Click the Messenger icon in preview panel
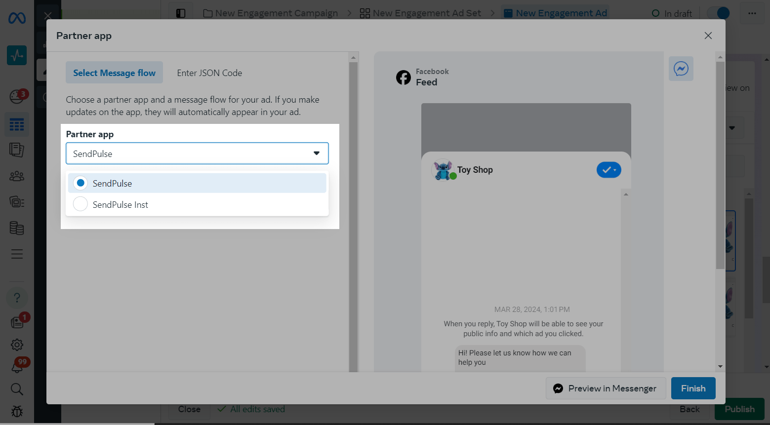The width and height of the screenshot is (770, 425). [x=681, y=69]
